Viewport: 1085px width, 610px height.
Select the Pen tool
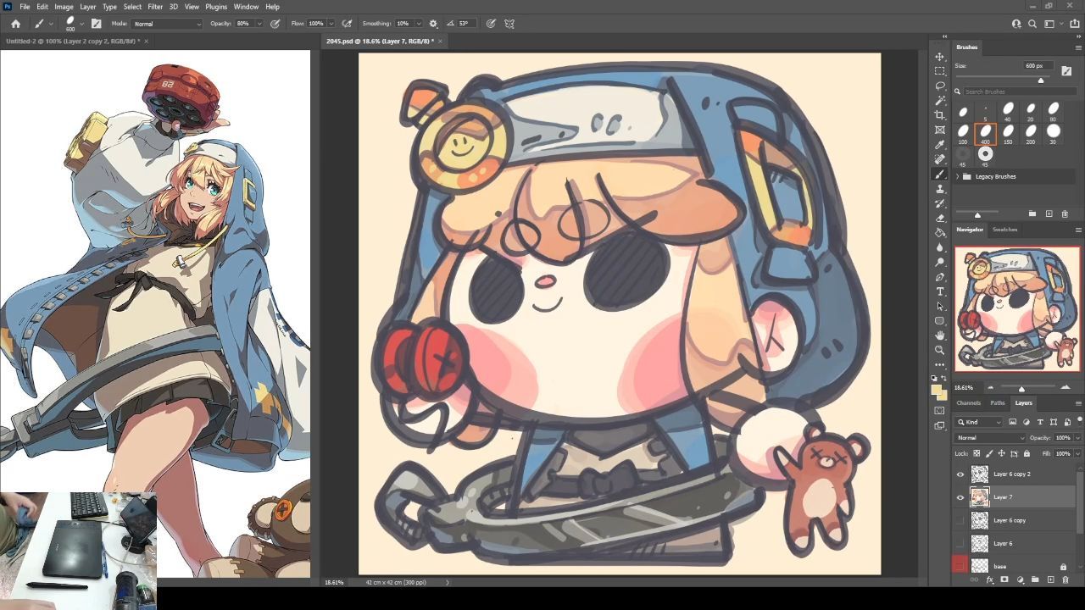(939, 277)
